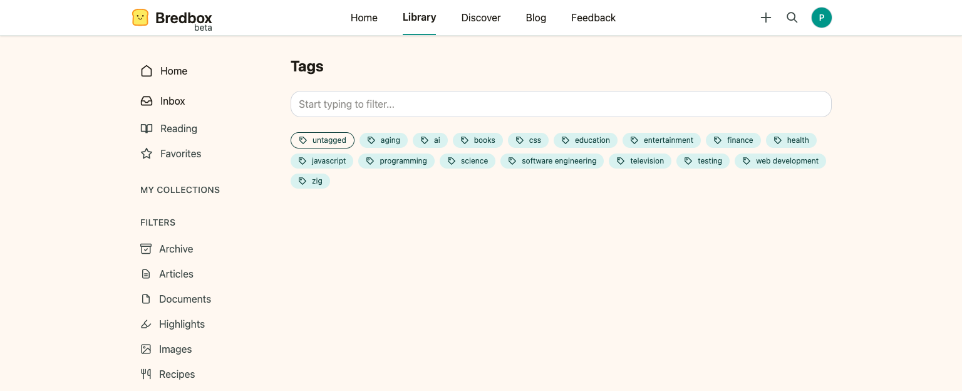Open the Feedback page
The height and width of the screenshot is (391, 962).
pos(593,18)
